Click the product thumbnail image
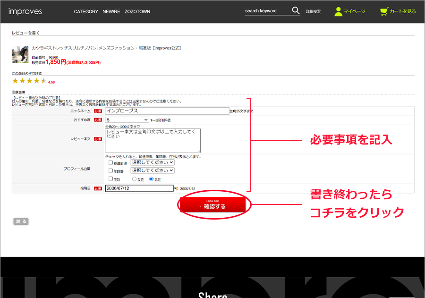425x298 pixels. click(x=20, y=55)
